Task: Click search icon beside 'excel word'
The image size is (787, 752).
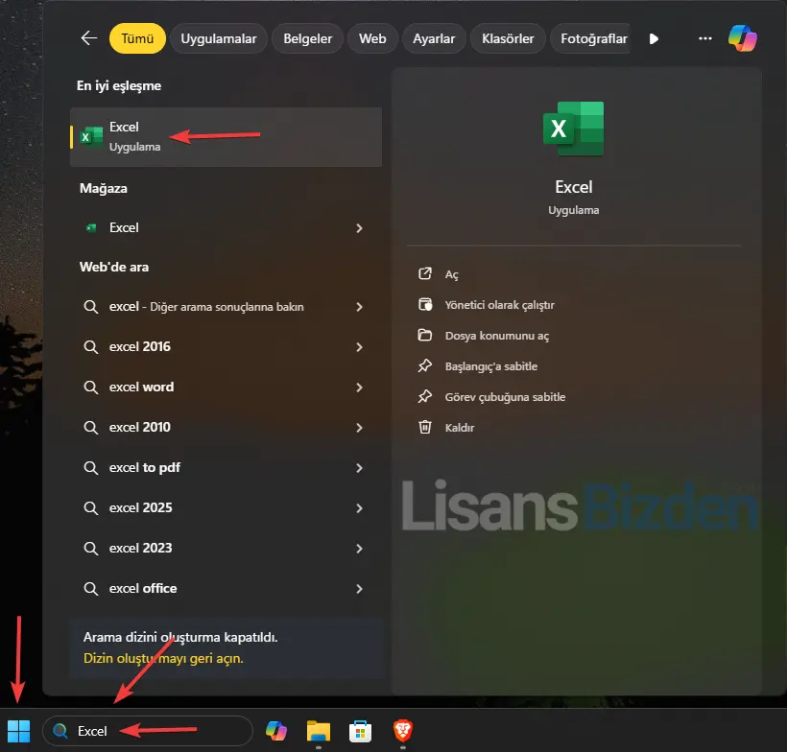Action: [91, 387]
